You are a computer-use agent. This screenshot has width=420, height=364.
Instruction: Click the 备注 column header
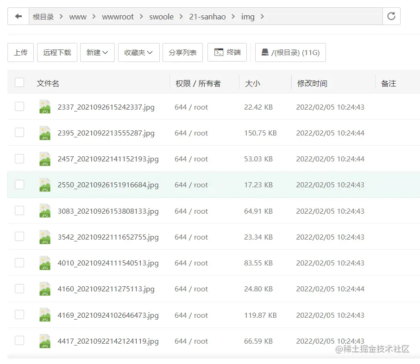pos(389,83)
